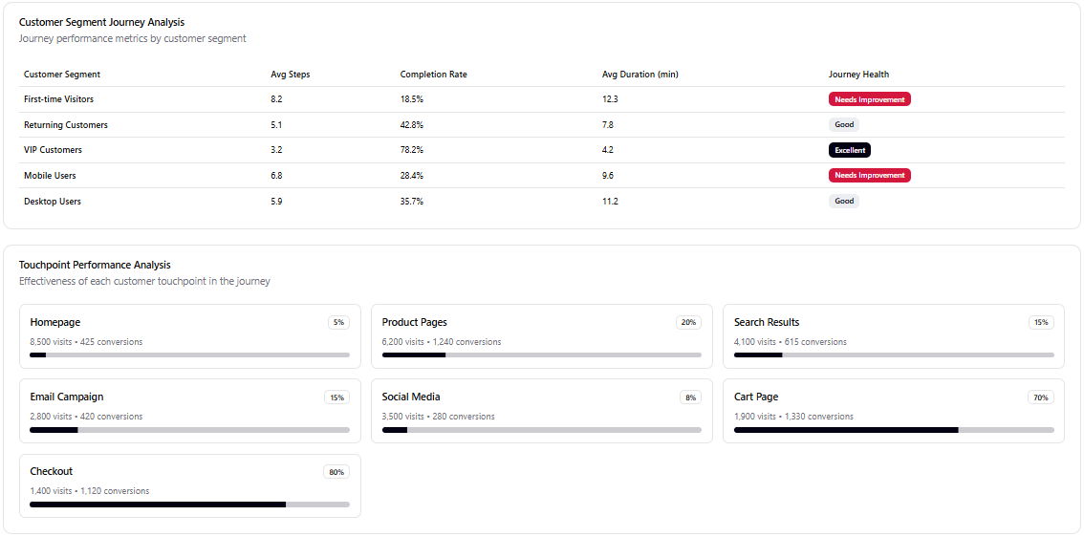The image size is (1084, 537).
Task: Select the Desktop Users row label
Action: pos(53,202)
